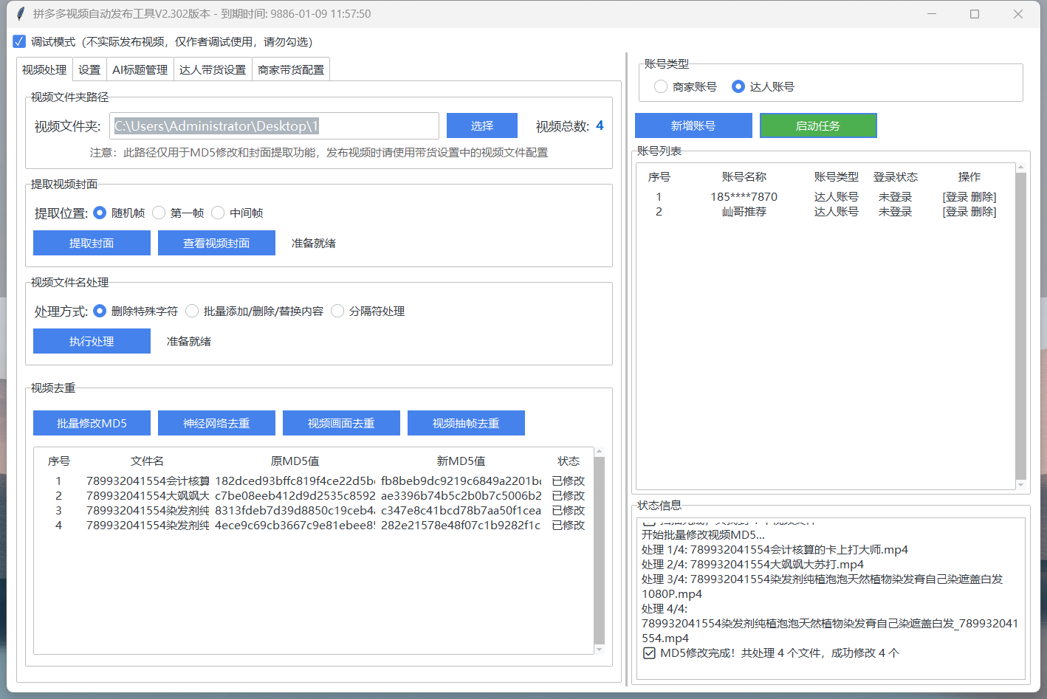Click 选择 to browse for video folder
1047x699 pixels.
pos(482,125)
